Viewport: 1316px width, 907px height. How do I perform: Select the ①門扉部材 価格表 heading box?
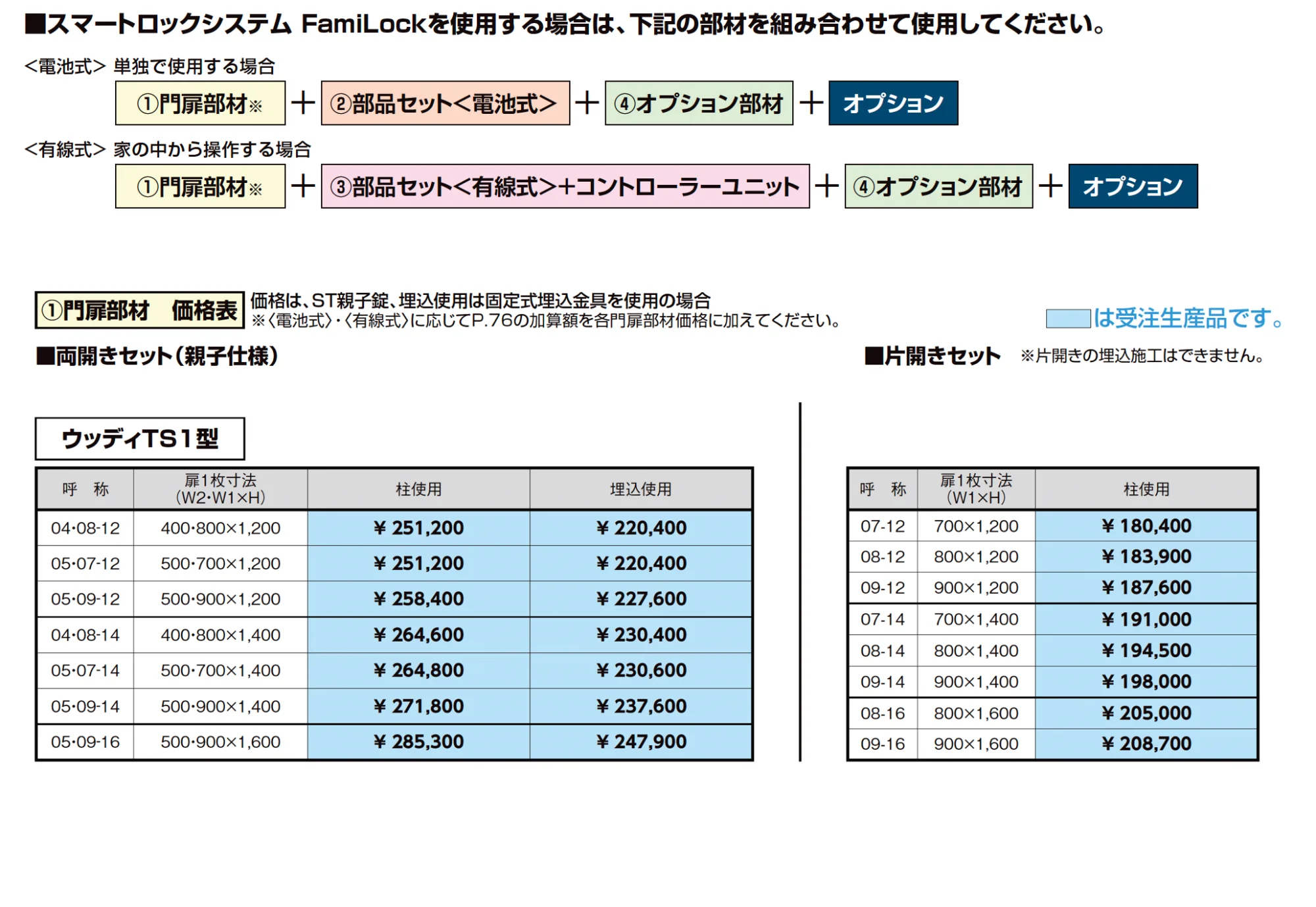click(139, 310)
